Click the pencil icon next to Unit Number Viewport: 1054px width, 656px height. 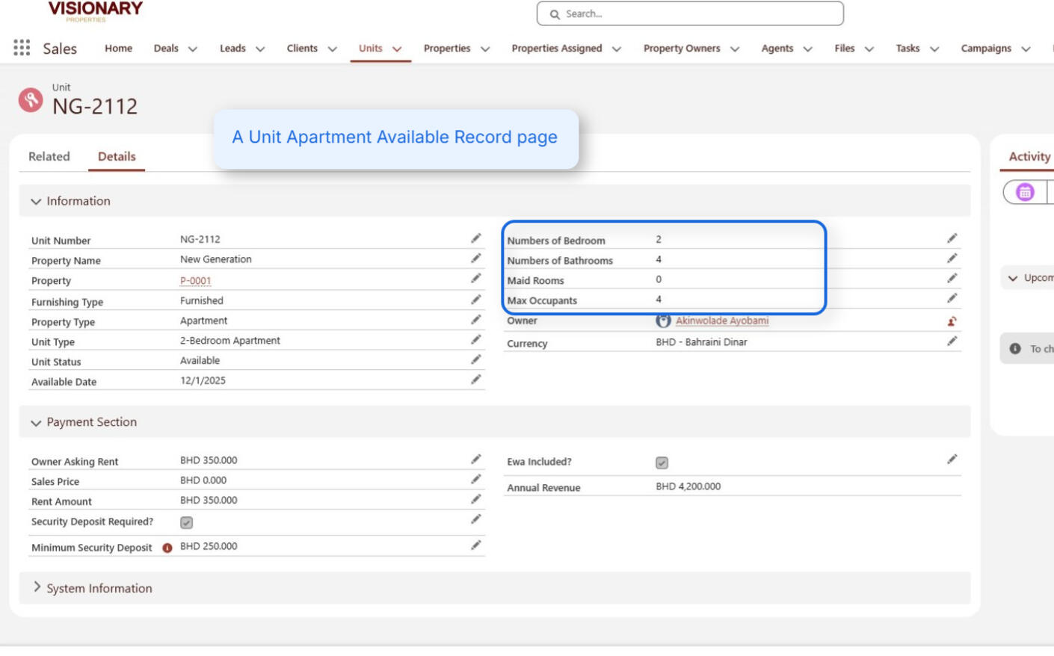coord(475,238)
